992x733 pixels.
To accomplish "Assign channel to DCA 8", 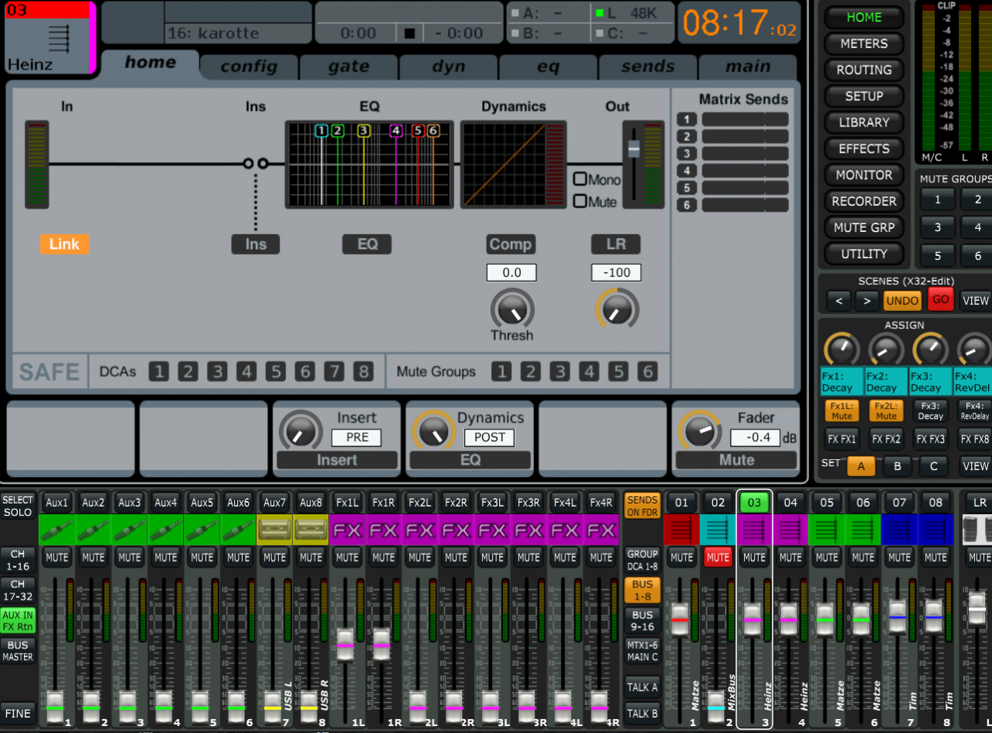I will [x=363, y=372].
